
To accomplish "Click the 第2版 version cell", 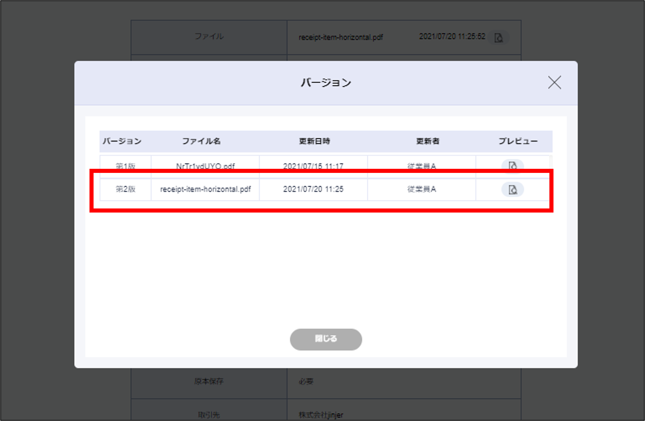I will pyautogui.click(x=126, y=189).
